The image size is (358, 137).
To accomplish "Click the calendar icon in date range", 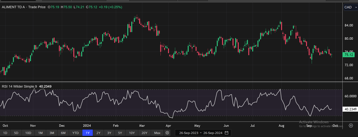I will click(226, 133).
